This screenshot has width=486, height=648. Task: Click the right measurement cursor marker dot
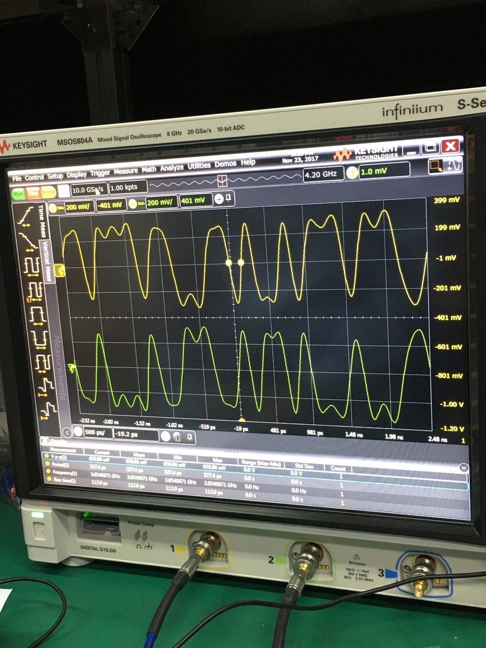pos(241,263)
